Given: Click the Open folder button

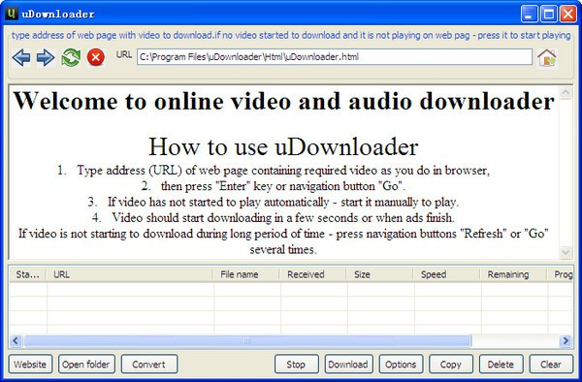Looking at the screenshot, I should (x=86, y=364).
